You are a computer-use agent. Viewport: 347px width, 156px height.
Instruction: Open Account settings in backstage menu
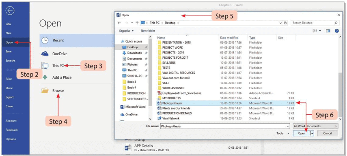11,121
